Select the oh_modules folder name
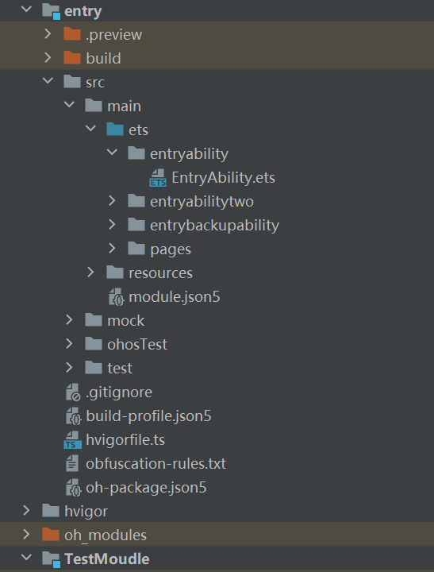 coord(106,535)
